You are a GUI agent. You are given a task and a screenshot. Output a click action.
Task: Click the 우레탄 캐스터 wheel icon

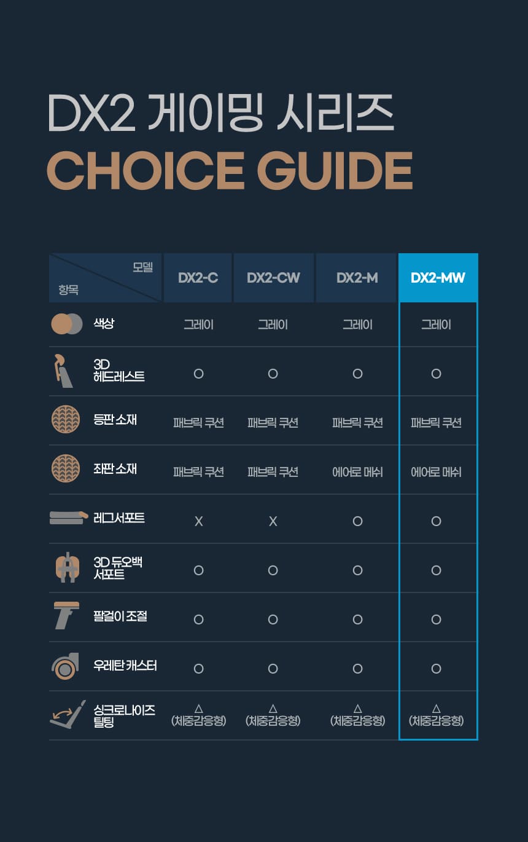(64, 666)
